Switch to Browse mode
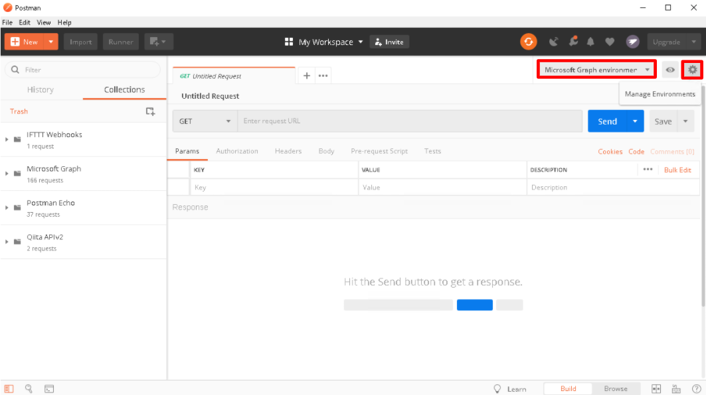The height and width of the screenshot is (395, 706). pos(616,388)
